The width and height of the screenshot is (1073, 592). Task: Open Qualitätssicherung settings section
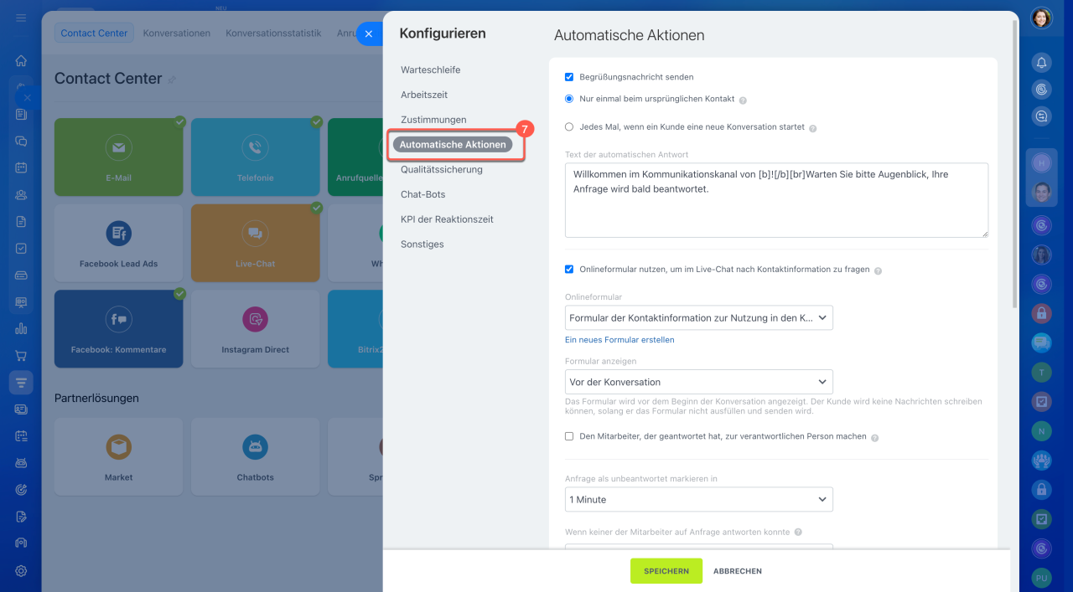click(442, 169)
